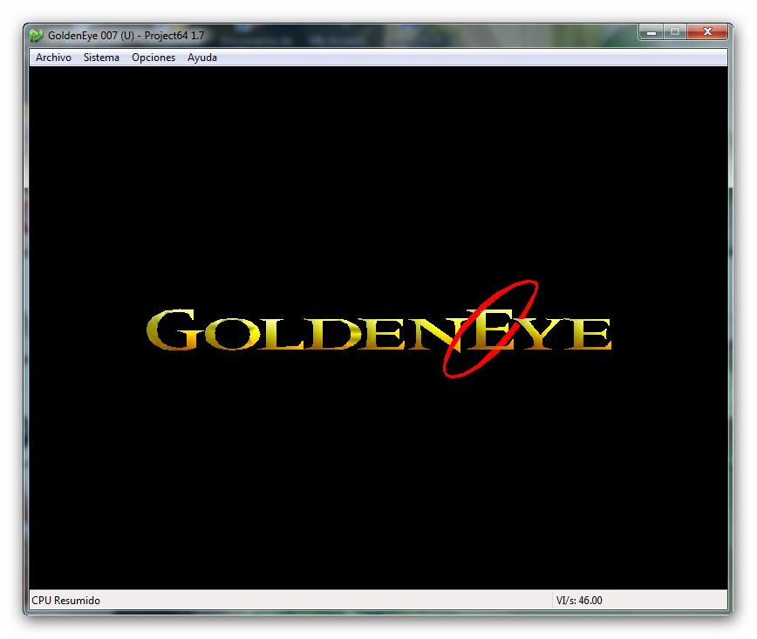Open the Ayuda menu
This screenshot has height=639, width=757.
(x=201, y=58)
